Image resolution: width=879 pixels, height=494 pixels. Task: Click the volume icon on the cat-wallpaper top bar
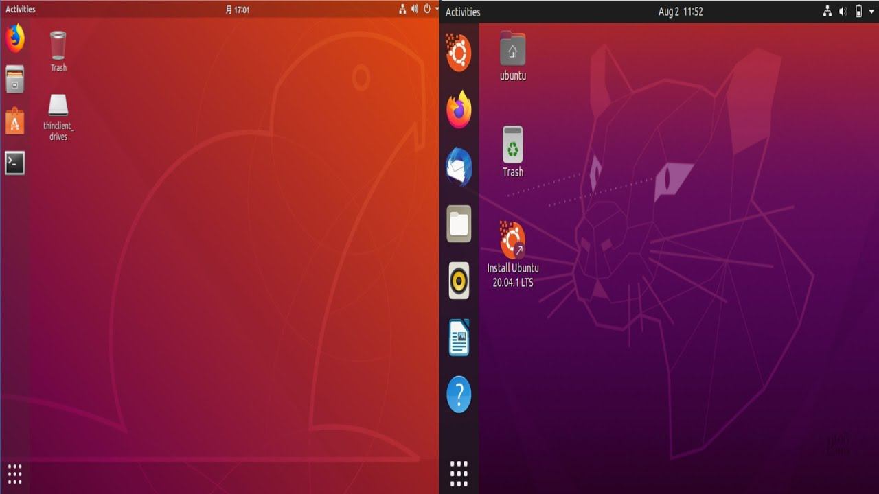(x=843, y=12)
